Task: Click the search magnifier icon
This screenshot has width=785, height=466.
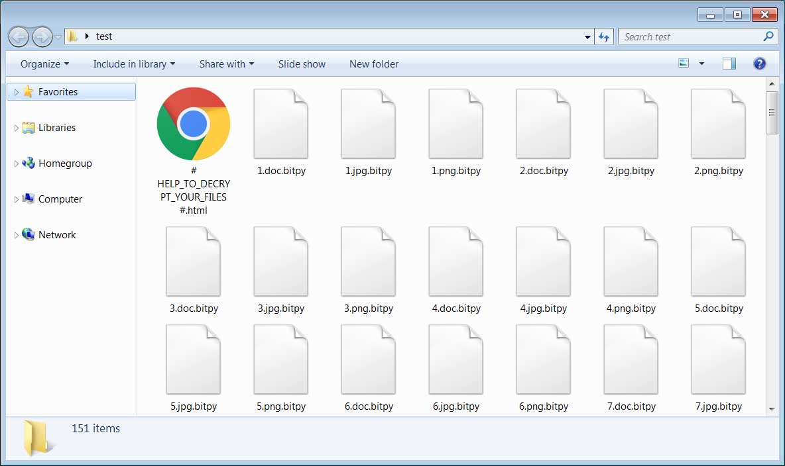Action: [x=768, y=36]
